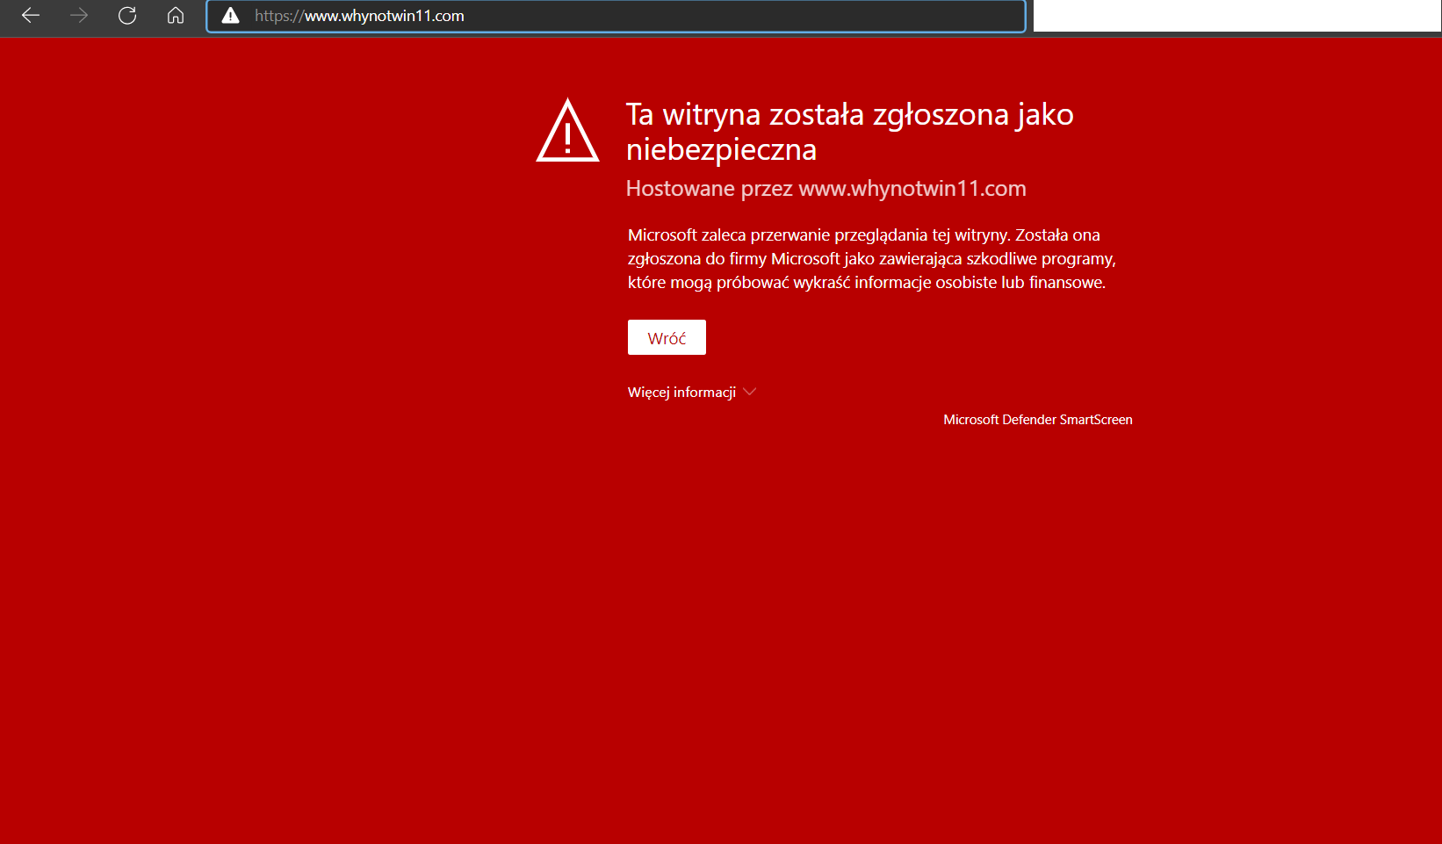Reload the page with the refresh icon

coord(126,16)
